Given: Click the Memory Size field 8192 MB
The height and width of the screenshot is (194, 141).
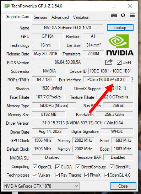Looking at the screenshot, I should click(49, 114).
